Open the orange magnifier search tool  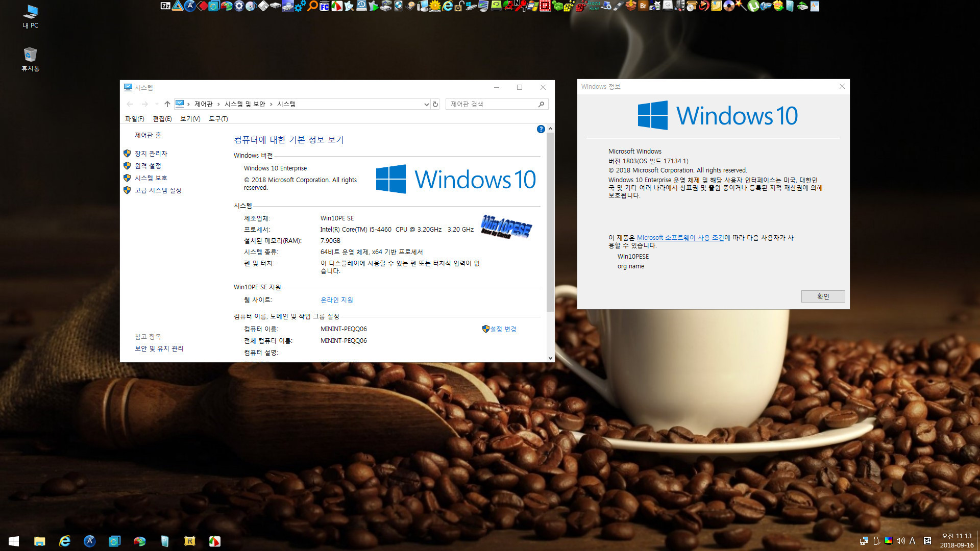pyautogui.click(x=313, y=6)
